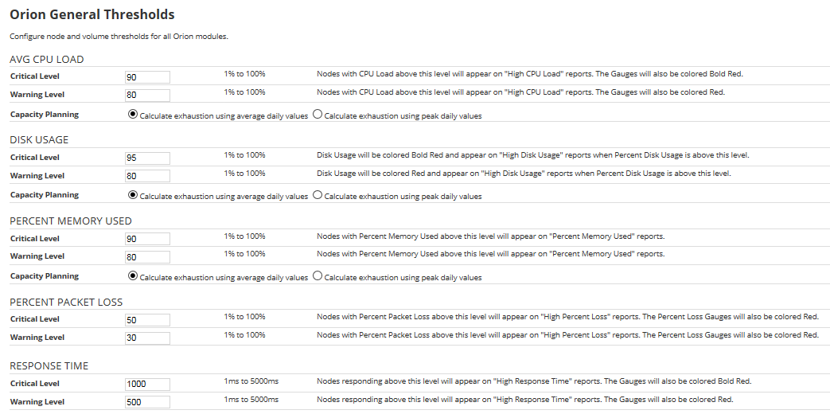Click the PERCENT PACKET LOSS section heading
The width and height of the screenshot is (830, 414).
(x=66, y=303)
